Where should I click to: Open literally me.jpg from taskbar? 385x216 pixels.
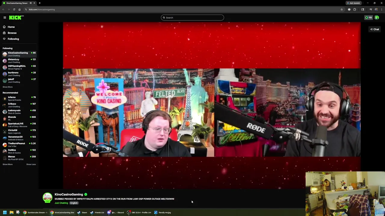click(163, 213)
